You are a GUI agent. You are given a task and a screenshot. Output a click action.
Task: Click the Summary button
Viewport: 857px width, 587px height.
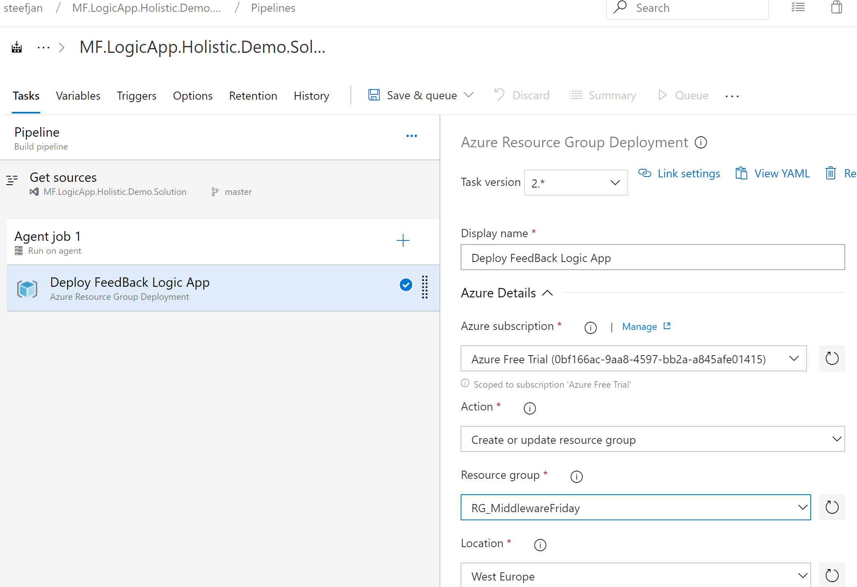[603, 95]
